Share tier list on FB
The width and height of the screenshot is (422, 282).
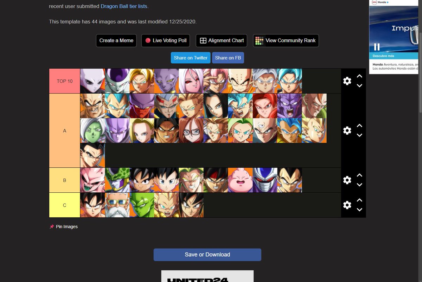click(228, 58)
